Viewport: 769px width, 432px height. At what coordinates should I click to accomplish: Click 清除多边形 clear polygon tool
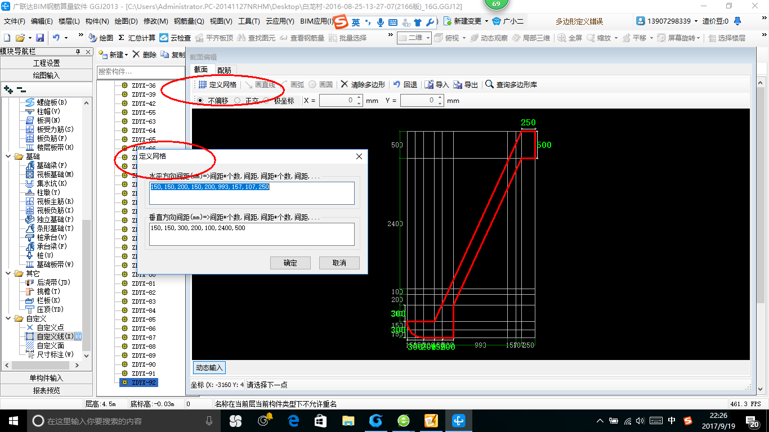(x=363, y=84)
